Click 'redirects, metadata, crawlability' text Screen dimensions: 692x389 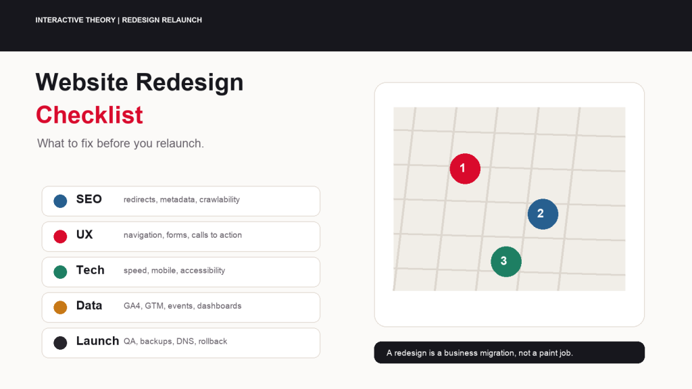tap(182, 199)
